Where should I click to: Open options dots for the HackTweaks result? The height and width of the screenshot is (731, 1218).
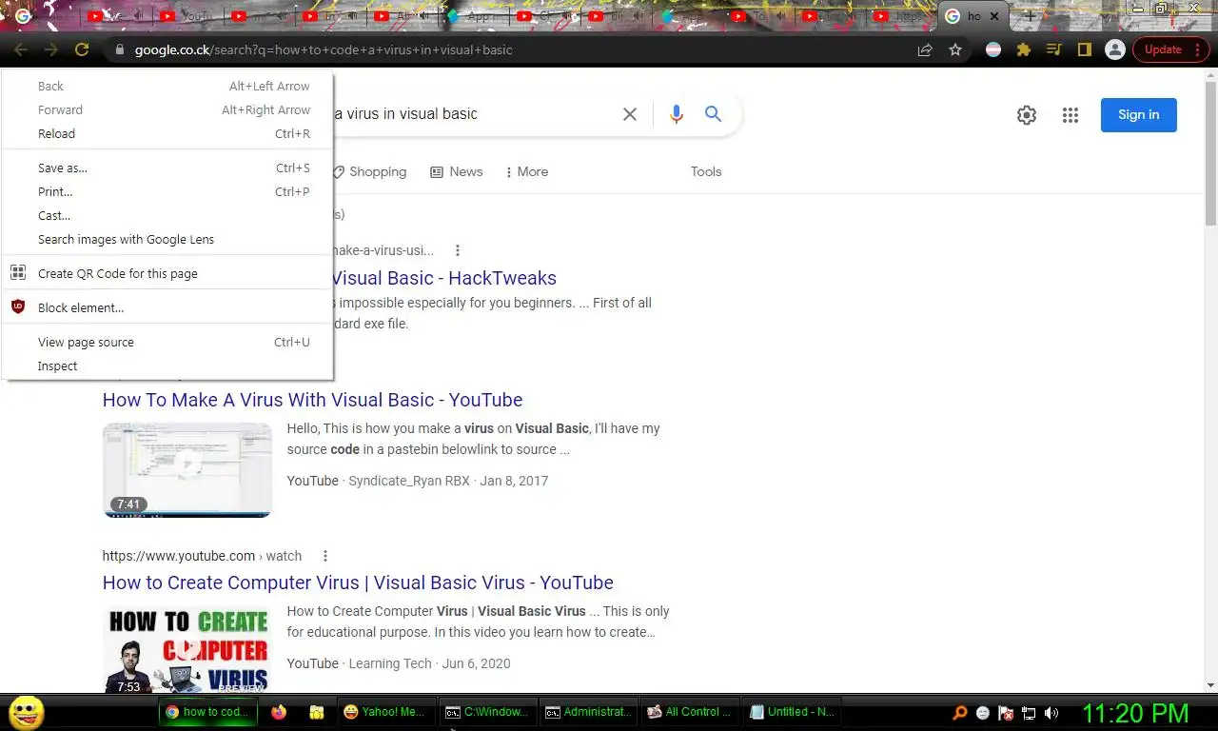458,250
